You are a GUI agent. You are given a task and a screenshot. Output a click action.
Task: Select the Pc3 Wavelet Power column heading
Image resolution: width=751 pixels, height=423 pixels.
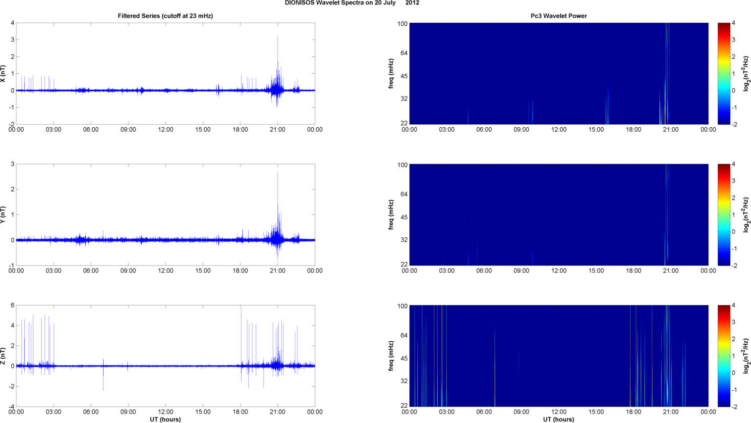[559, 16]
